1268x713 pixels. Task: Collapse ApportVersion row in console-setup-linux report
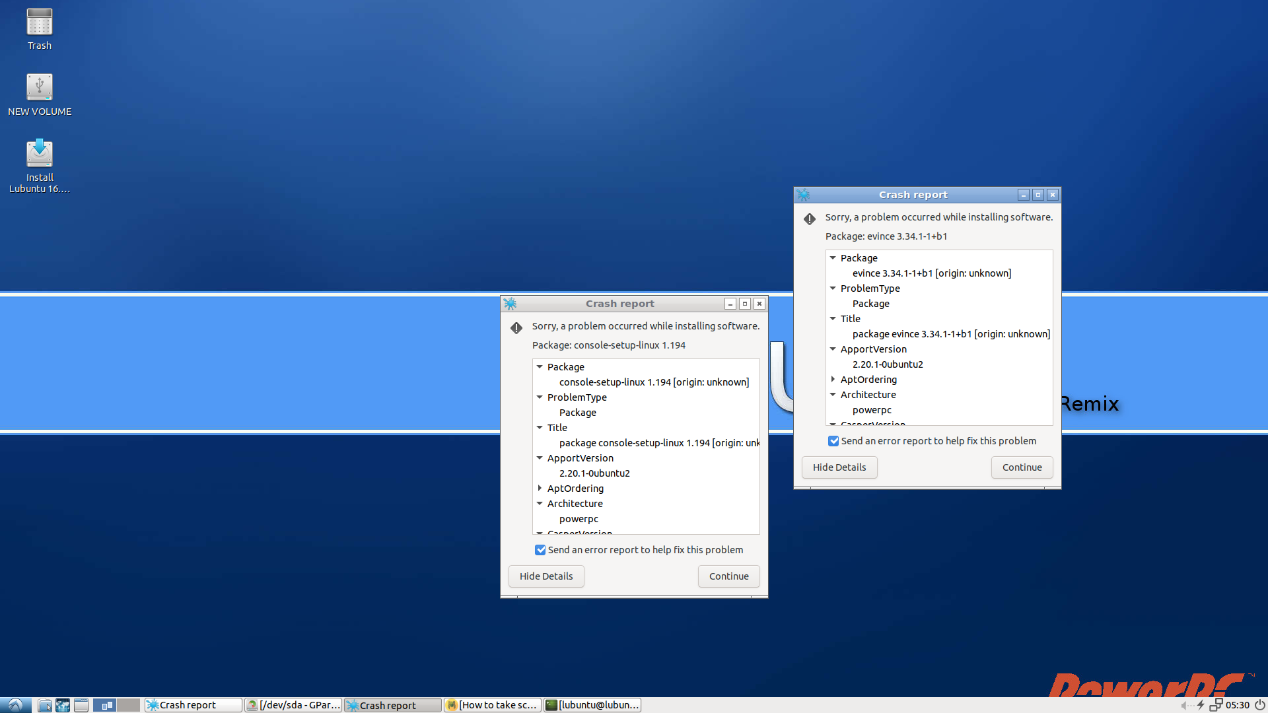(540, 458)
